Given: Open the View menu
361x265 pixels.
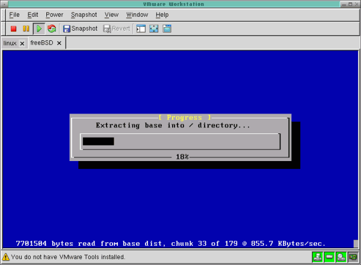Looking at the screenshot, I should tap(112, 14).
